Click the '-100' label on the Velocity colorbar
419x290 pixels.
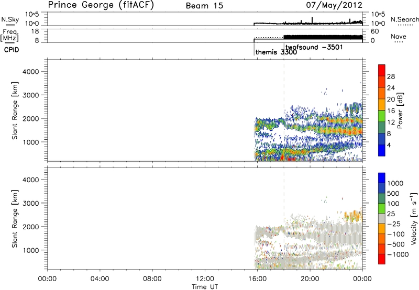(x=395, y=234)
